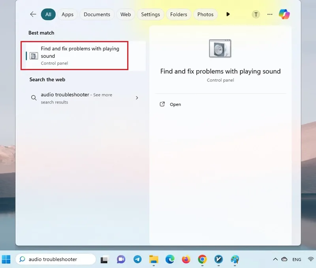Select the Settings filter tab

(x=150, y=15)
